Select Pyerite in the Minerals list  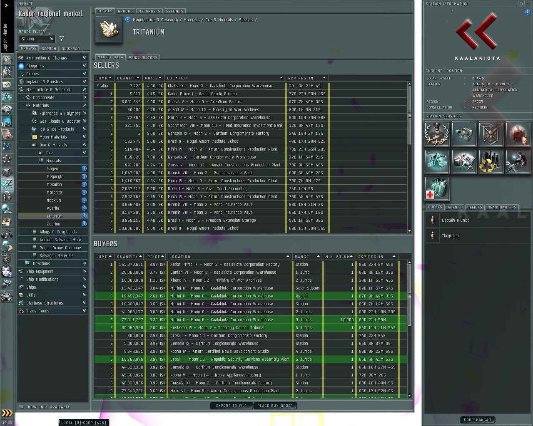(53, 208)
